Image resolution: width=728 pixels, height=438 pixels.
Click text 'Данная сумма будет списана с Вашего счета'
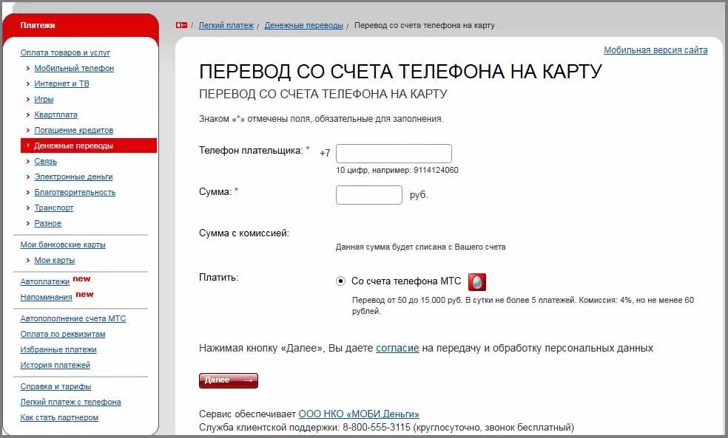point(421,247)
